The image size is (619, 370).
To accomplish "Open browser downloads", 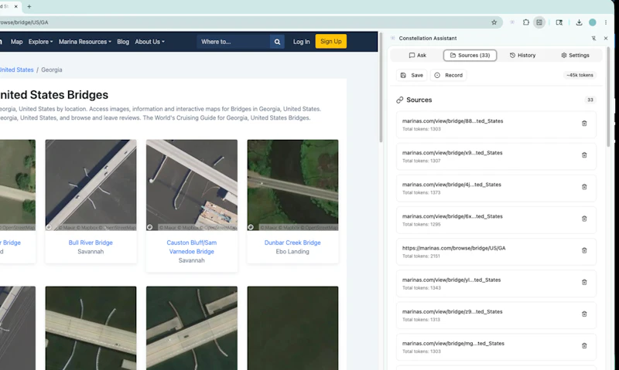I will 579,22.
